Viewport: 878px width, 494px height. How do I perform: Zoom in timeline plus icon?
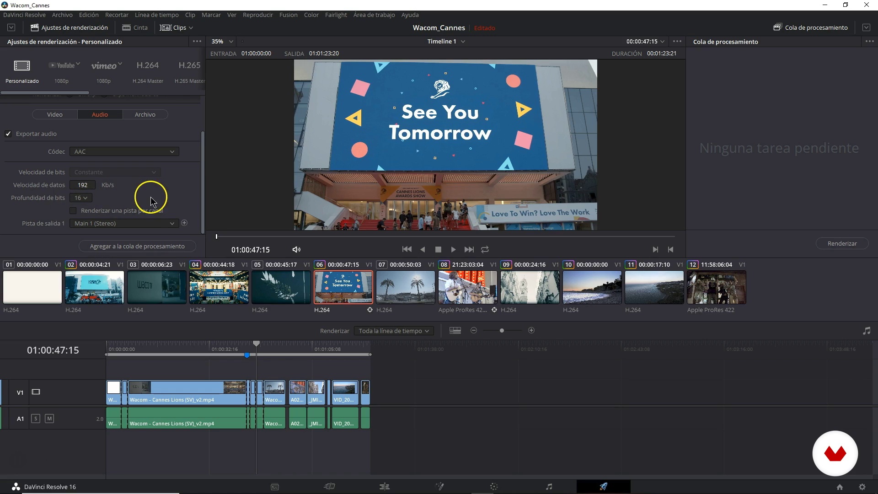531,331
